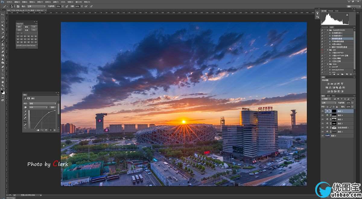Open the RGB channel dropdown in Properties

(39, 107)
